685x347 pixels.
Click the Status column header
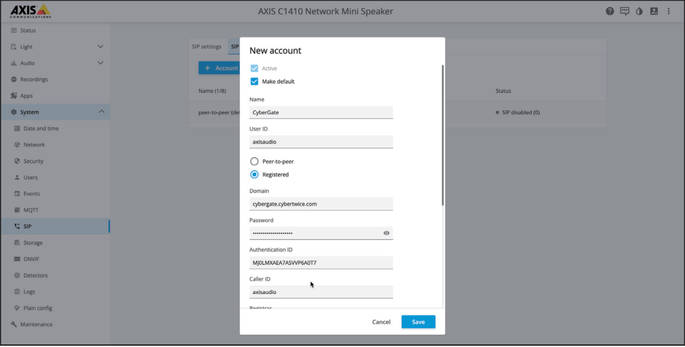click(503, 91)
